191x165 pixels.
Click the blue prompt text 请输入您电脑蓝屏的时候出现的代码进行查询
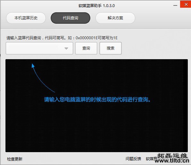pos(97,99)
